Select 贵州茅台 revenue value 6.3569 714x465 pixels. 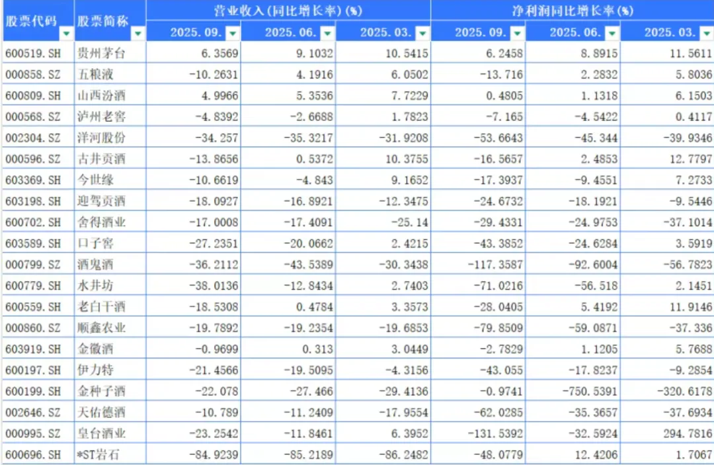tap(194, 54)
